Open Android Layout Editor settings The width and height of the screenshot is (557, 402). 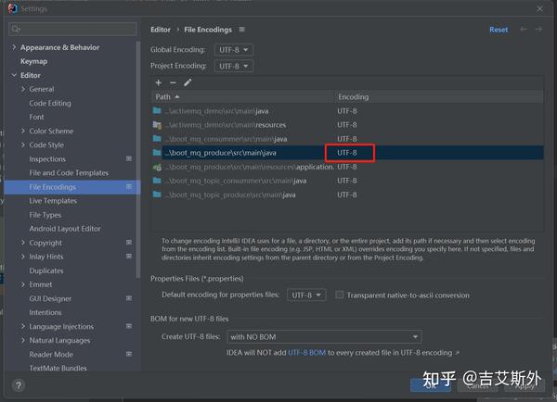click(x=65, y=229)
